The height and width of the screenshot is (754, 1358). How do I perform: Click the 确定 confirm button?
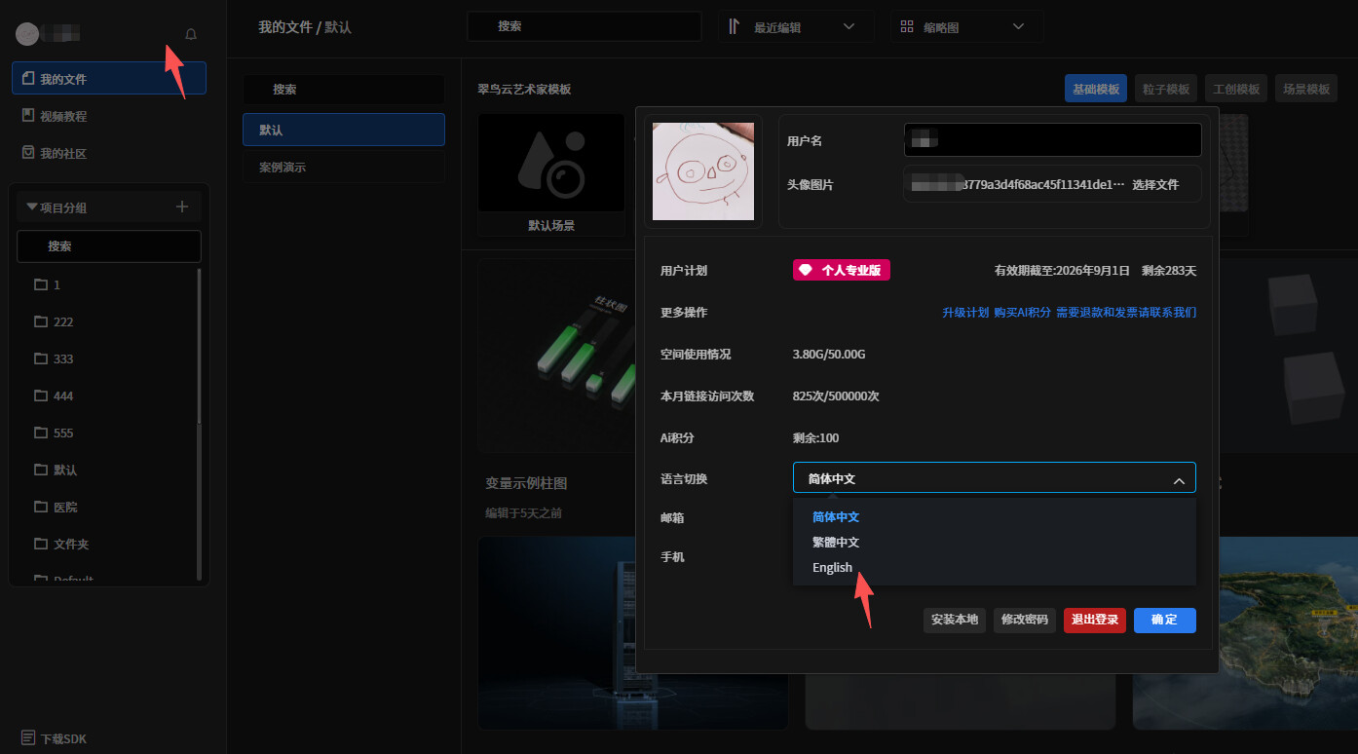1164,620
